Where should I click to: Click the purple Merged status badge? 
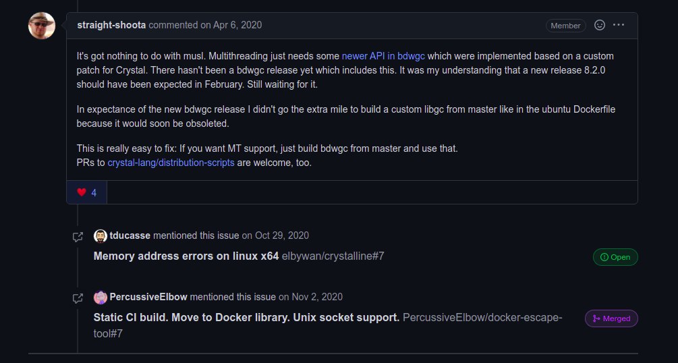(x=611, y=318)
